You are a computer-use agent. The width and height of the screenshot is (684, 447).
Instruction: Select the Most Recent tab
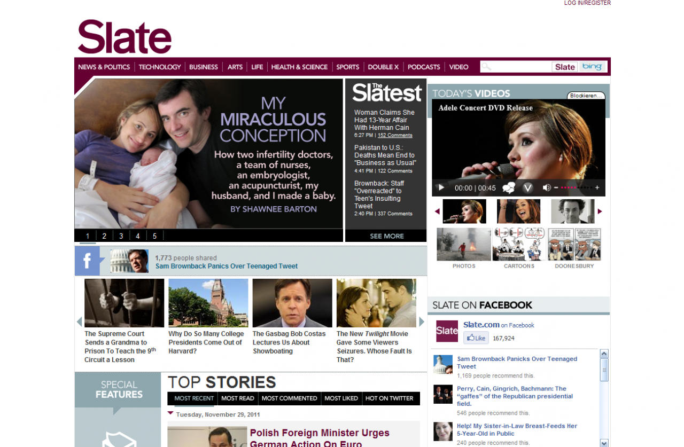[194, 398]
